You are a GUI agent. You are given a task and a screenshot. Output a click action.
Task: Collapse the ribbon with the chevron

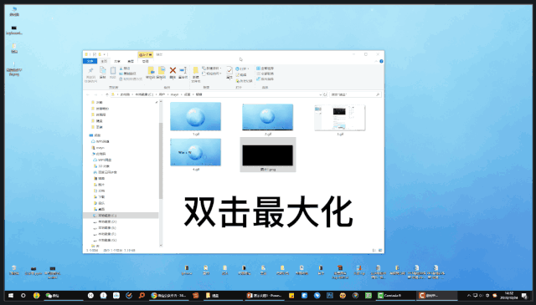[x=376, y=61]
